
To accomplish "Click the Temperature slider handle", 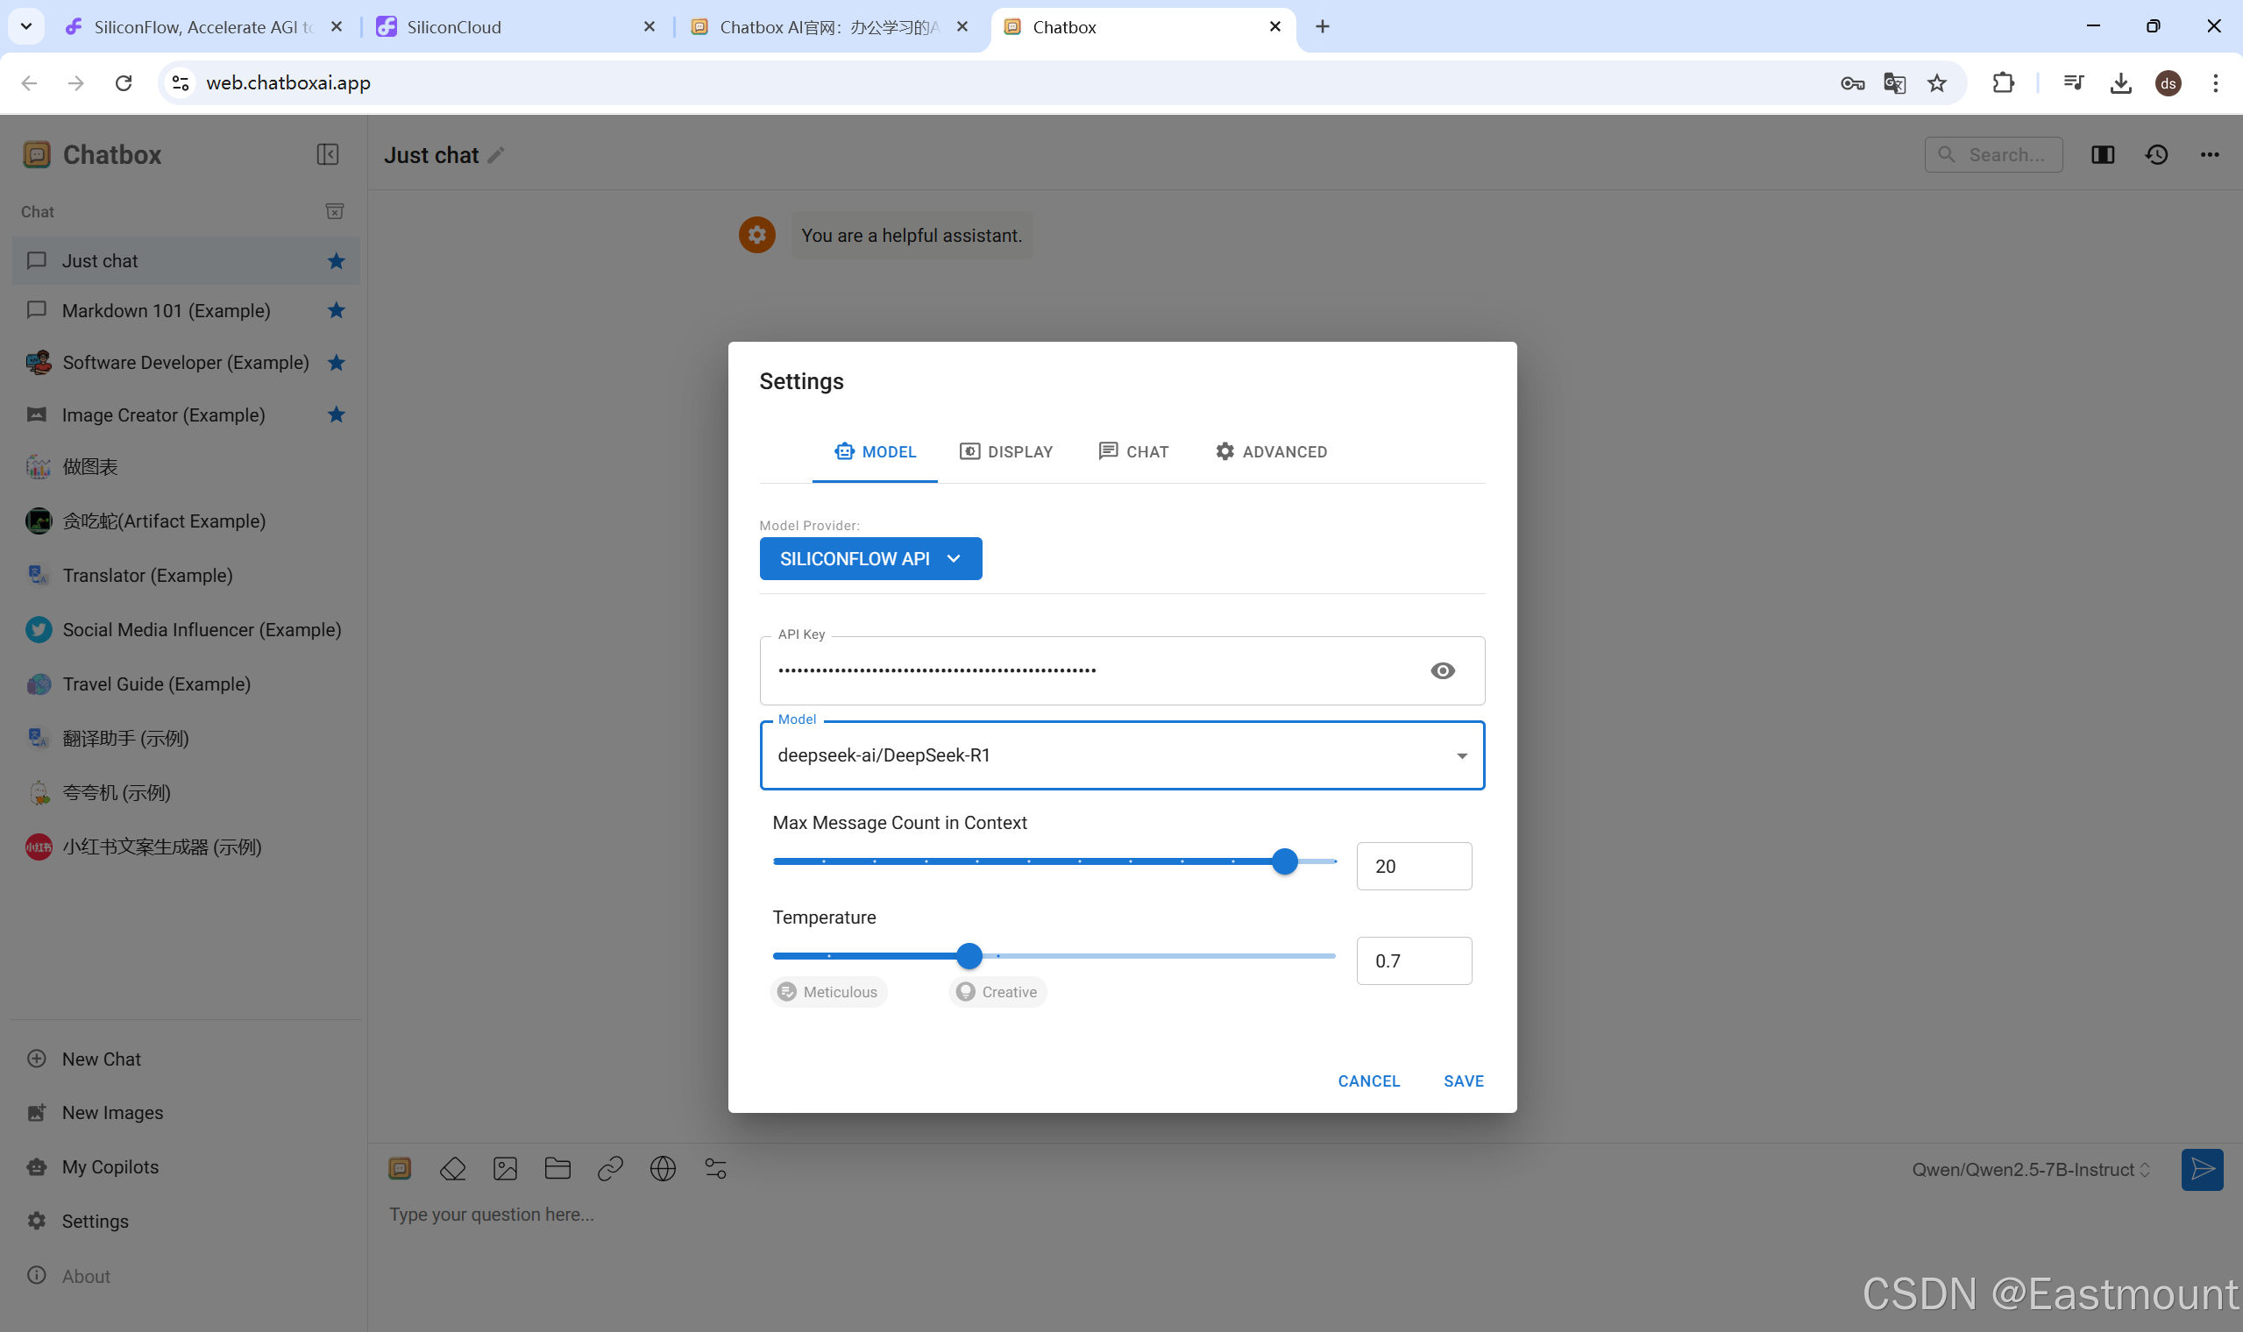I will tap(969, 956).
